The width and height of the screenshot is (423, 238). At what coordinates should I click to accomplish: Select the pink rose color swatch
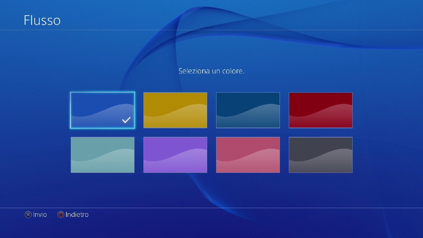click(x=248, y=155)
